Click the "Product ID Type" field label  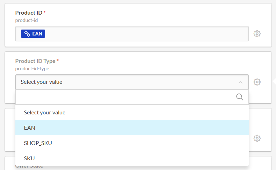[35, 61]
